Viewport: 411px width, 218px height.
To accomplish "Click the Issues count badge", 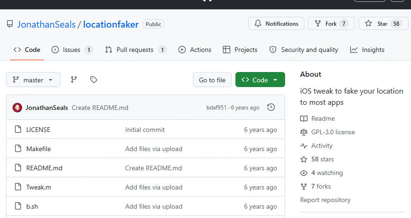I will 89,50.
